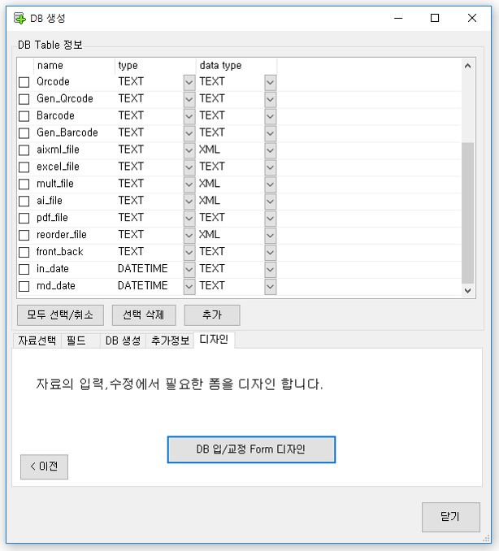This screenshot has height=551, width=499.
Task: Expand data type dropdown for reorder_file
Action: (x=271, y=235)
